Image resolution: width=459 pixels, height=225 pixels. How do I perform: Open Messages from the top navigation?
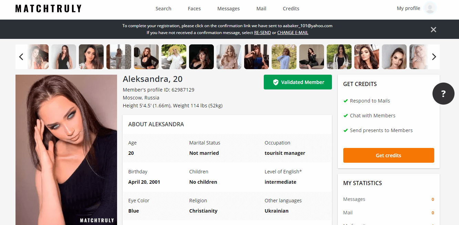228,9
